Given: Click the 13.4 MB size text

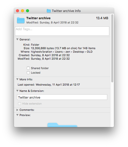Looking at the screenshot, I should point(102,18).
